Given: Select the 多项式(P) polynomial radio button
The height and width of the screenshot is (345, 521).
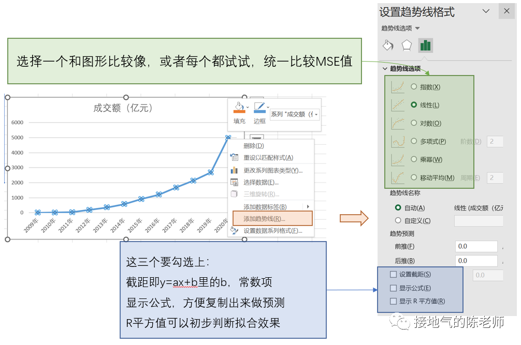Looking at the screenshot, I should [x=414, y=141].
